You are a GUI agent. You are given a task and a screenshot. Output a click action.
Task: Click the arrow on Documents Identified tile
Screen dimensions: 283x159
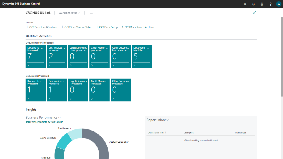pyautogui.click(x=135, y=65)
